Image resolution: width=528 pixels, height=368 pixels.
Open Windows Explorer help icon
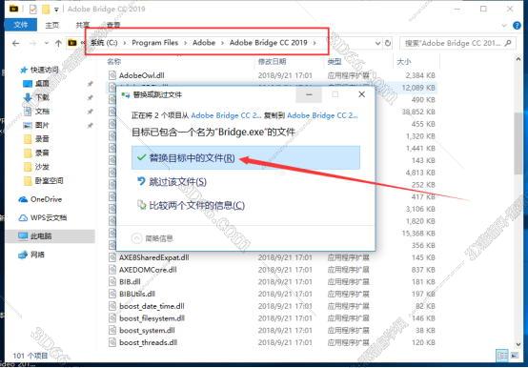pos(517,25)
